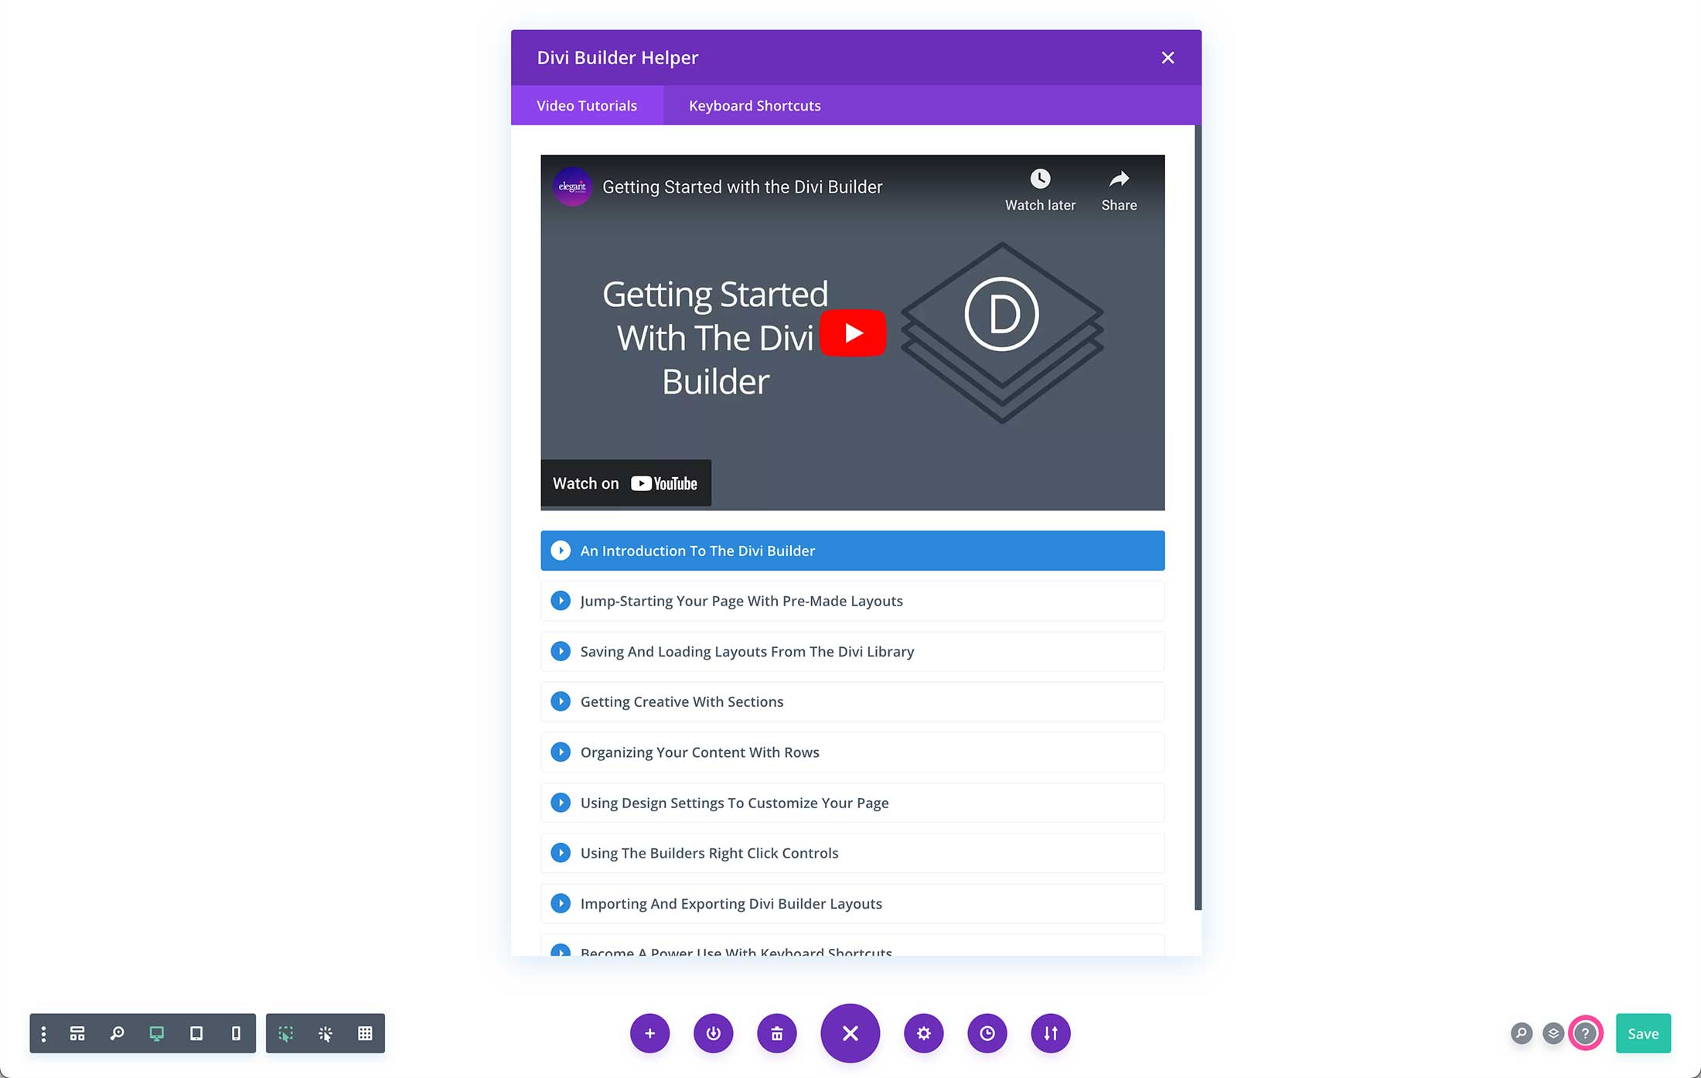Open the editing history clock icon
This screenshot has height=1078, width=1701.
[987, 1033]
